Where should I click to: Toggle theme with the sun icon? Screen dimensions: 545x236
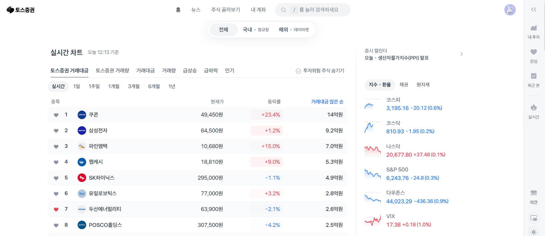(x=534, y=232)
